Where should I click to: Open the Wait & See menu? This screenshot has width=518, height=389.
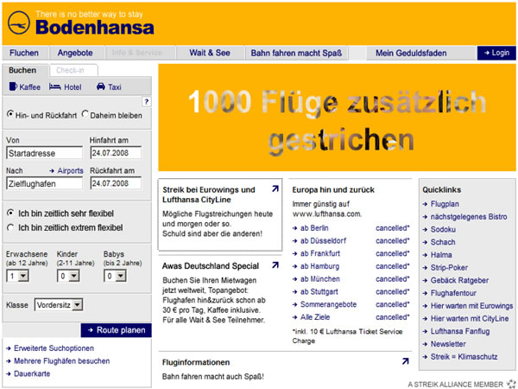coord(210,53)
